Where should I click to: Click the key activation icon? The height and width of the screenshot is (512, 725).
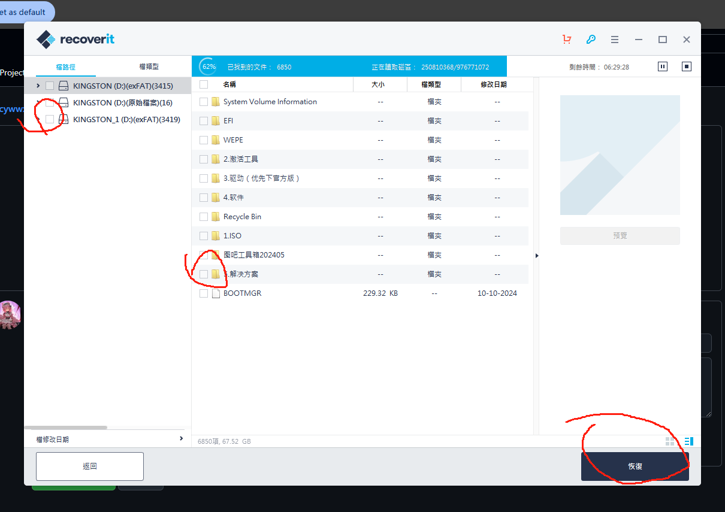click(591, 40)
